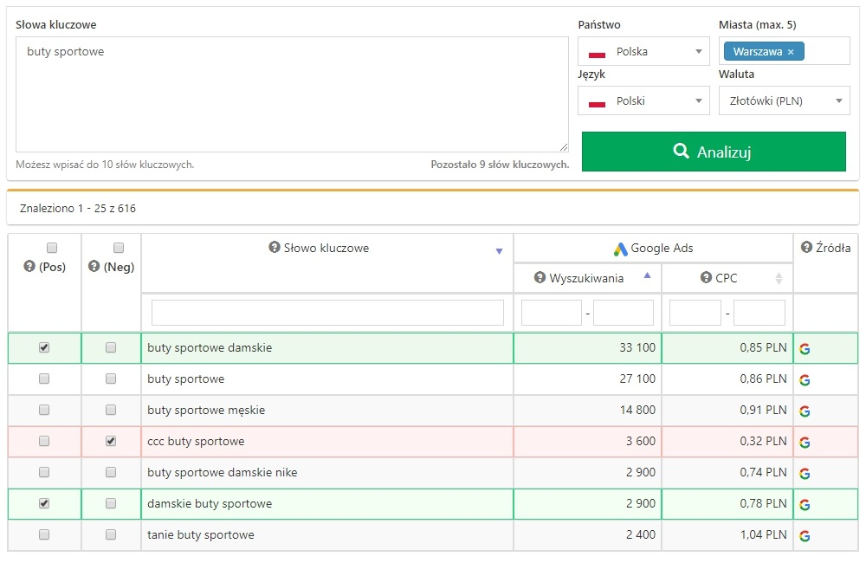Click Google source icon for buty sportowe damskie
The height and width of the screenshot is (563, 866).
[x=805, y=348]
